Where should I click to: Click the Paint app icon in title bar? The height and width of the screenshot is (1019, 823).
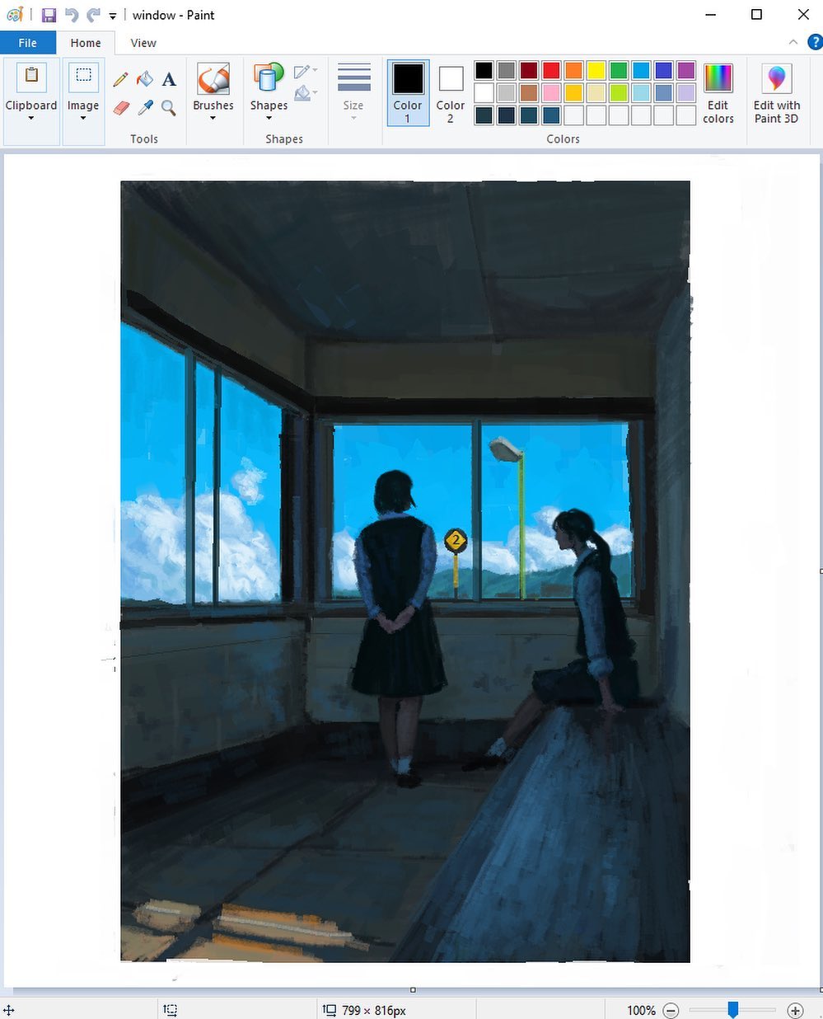click(14, 15)
